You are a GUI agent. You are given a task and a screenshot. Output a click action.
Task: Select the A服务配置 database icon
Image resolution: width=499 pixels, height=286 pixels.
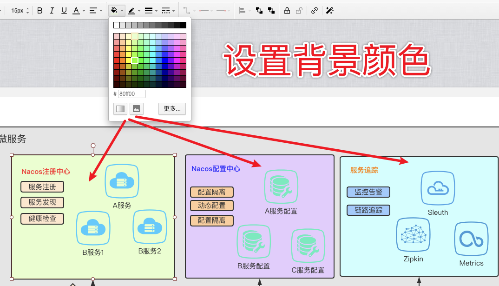(x=281, y=186)
